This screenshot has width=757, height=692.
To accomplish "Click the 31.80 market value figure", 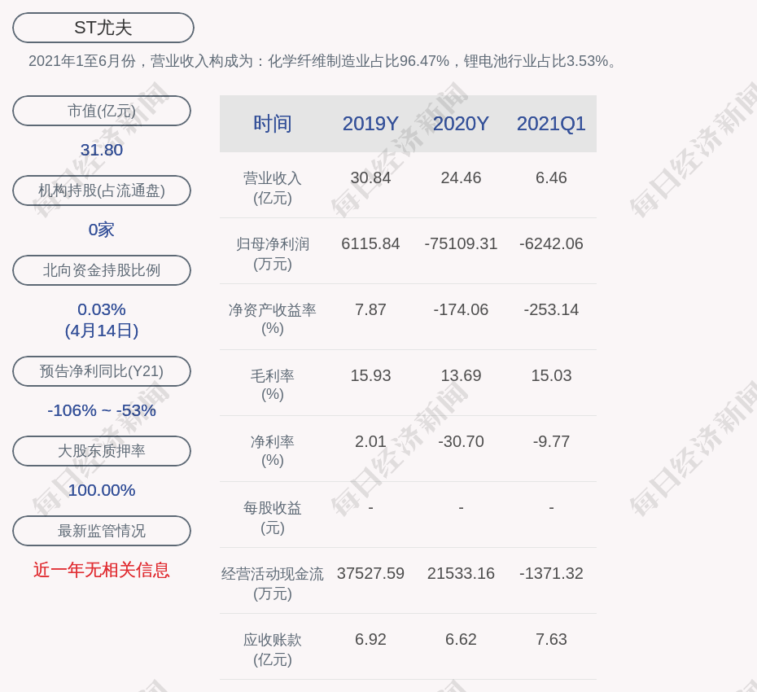I will pyautogui.click(x=102, y=150).
